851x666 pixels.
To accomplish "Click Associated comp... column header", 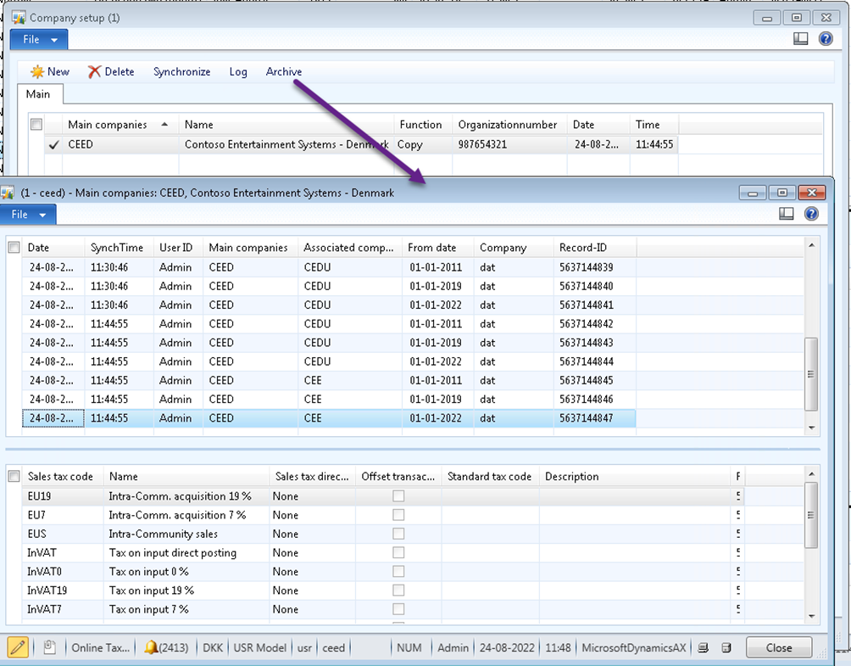I will [348, 247].
